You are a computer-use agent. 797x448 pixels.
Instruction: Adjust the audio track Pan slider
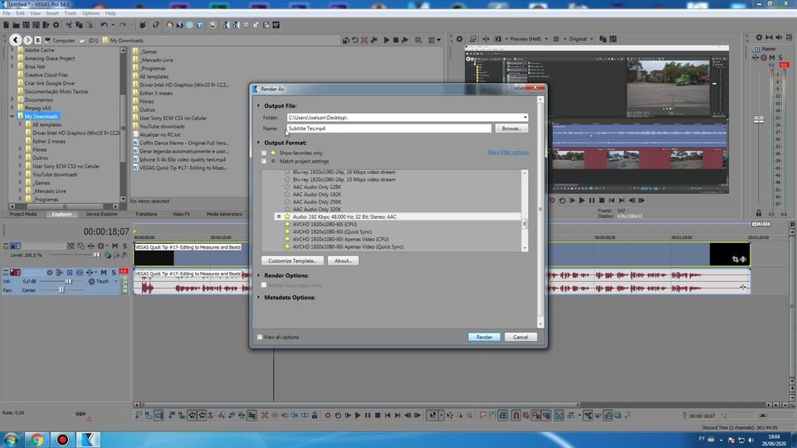coord(61,290)
